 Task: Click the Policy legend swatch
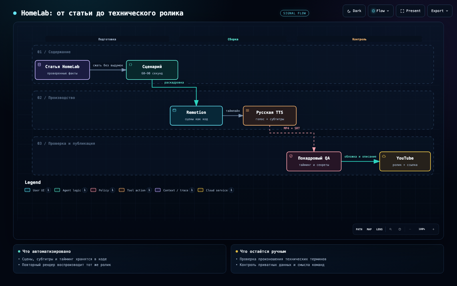(x=93, y=190)
